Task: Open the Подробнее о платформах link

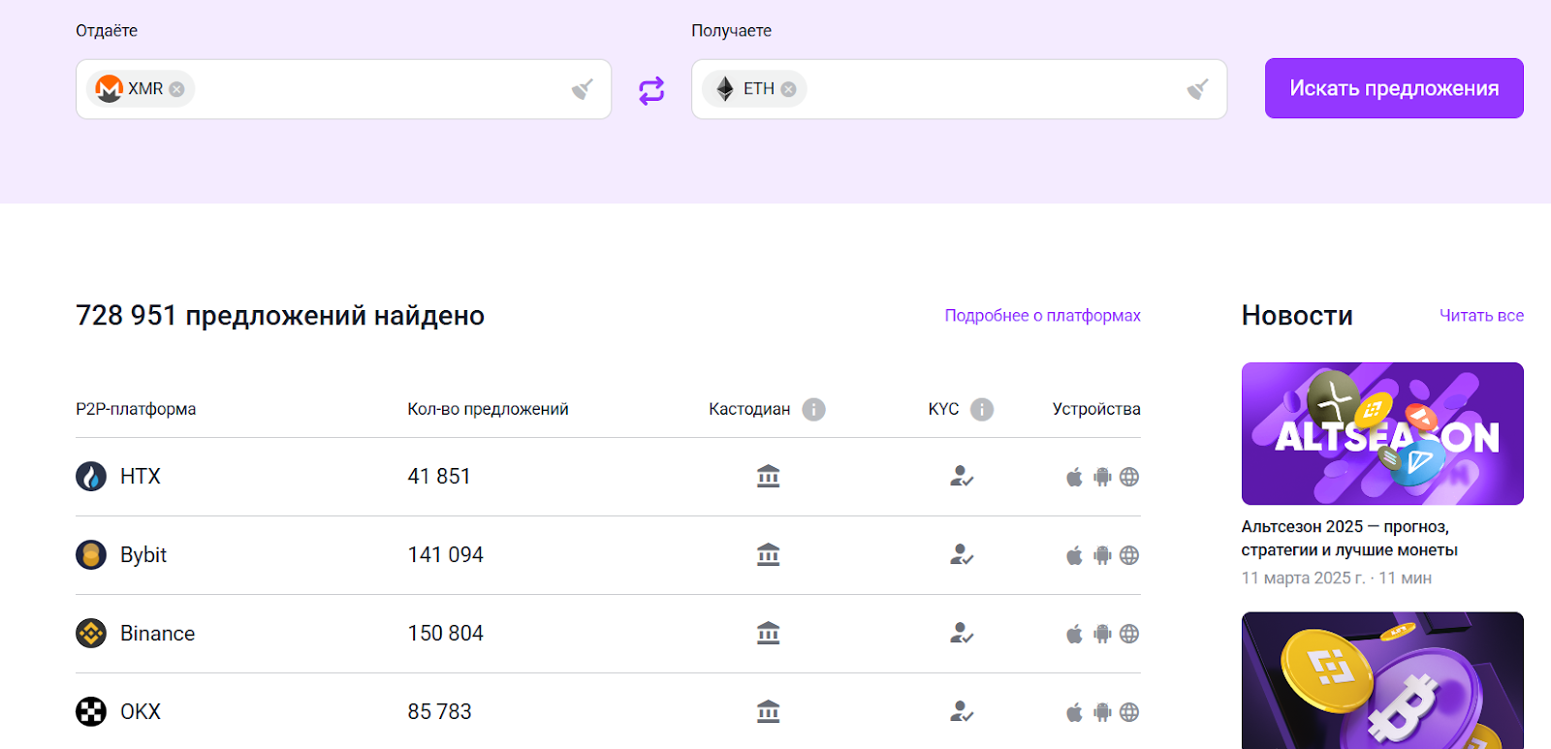Action: click(1042, 316)
